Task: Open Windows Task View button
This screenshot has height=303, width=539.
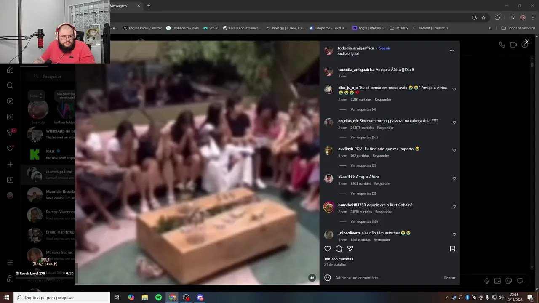Action: point(117,298)
